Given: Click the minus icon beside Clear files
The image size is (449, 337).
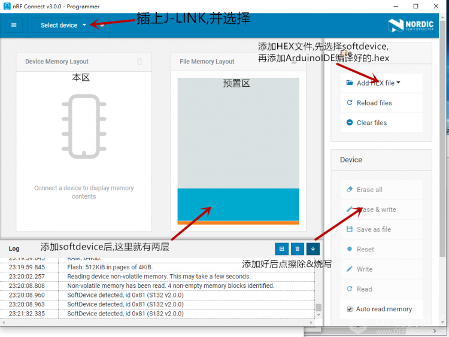Looking at the screenshot, I should 350,123.
